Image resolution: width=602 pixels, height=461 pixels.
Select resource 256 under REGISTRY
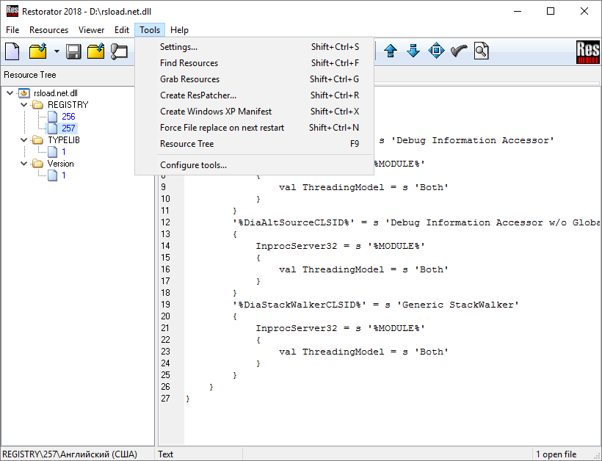tap(68, 117)
